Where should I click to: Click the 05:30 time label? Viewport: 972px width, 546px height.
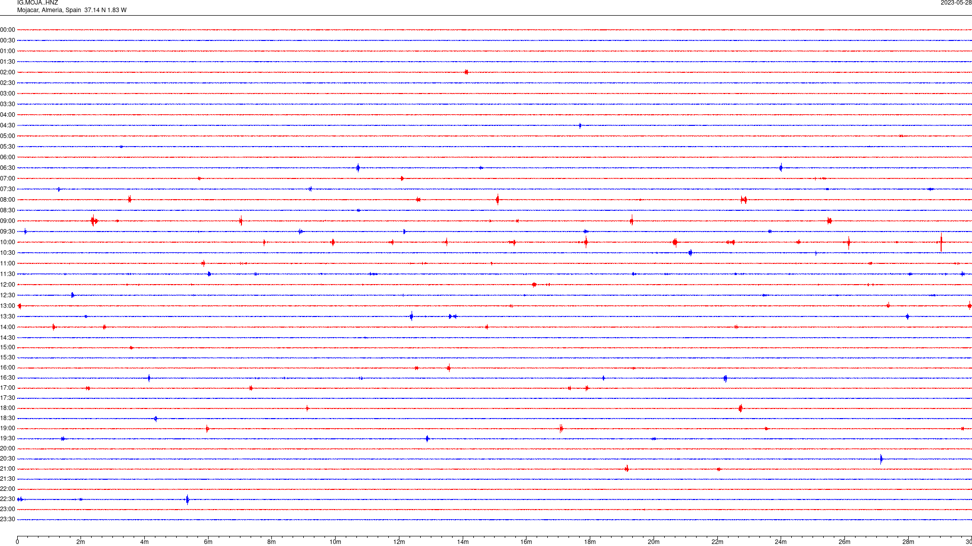[x=8, y=147]
